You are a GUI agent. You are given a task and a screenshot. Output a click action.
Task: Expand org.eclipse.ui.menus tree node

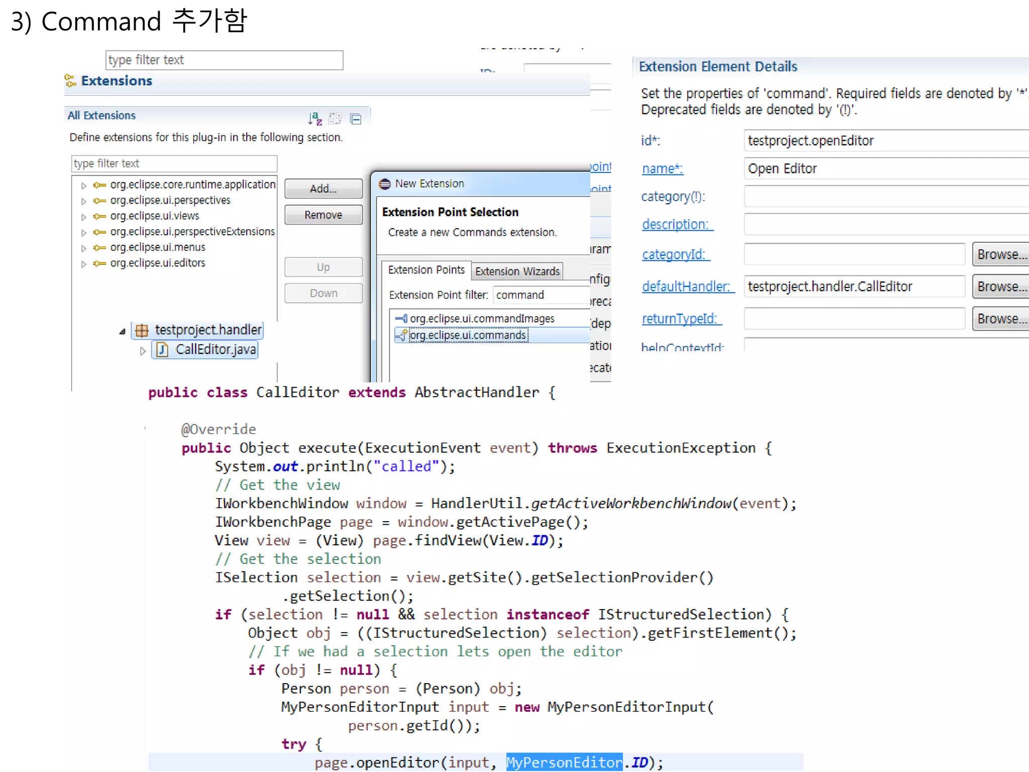pyautogui.click(x=83, y=248)
